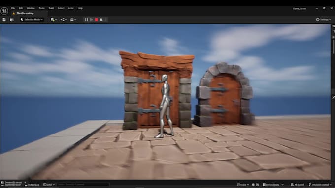
Task: Open the Cinematics clapperboard dropdown
Action: point(73,20)
